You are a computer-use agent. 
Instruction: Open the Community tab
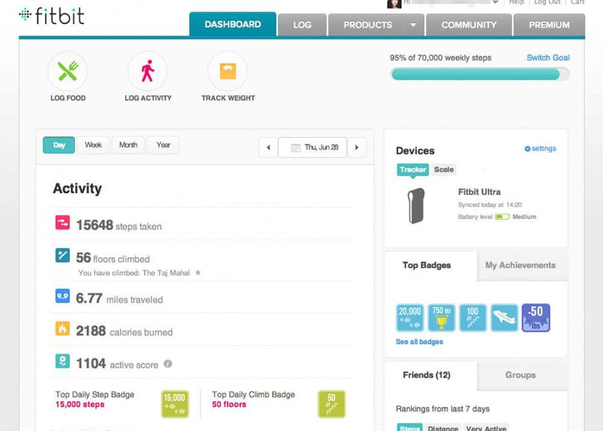pyautogui.click(x=469, y=25)
